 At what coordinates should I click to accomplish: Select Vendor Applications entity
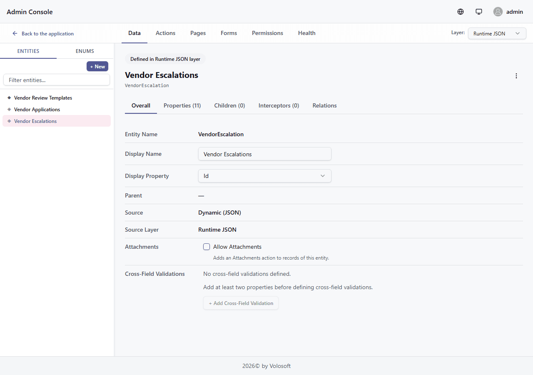click(57, 109)
